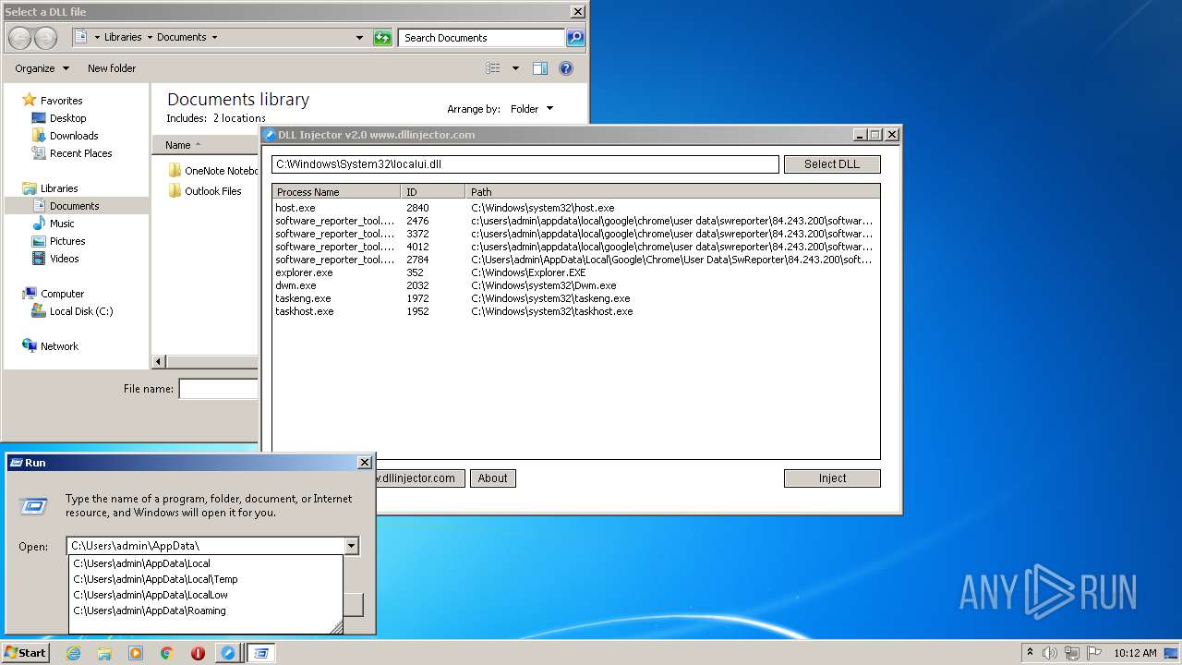Open the Documents breadcrumb dropdown arrow

pos(214,38)
